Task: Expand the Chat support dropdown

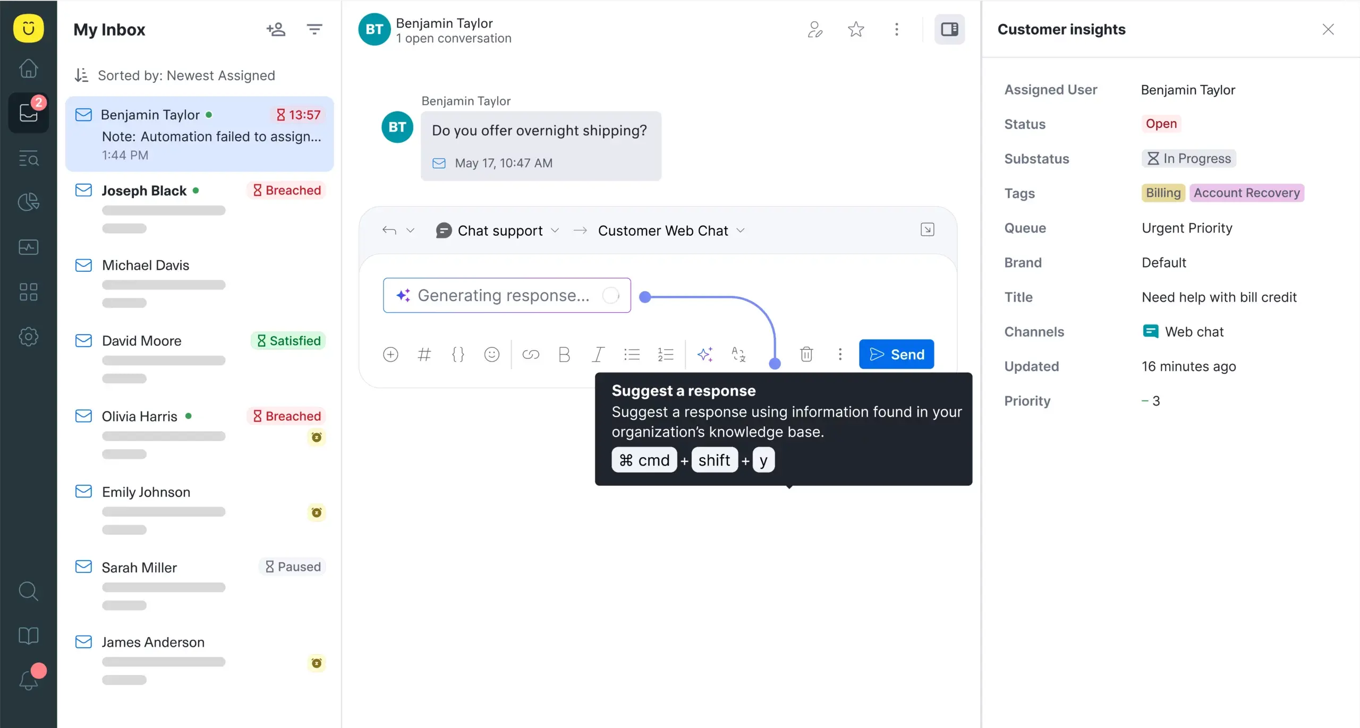Action: tap(498, 230)
